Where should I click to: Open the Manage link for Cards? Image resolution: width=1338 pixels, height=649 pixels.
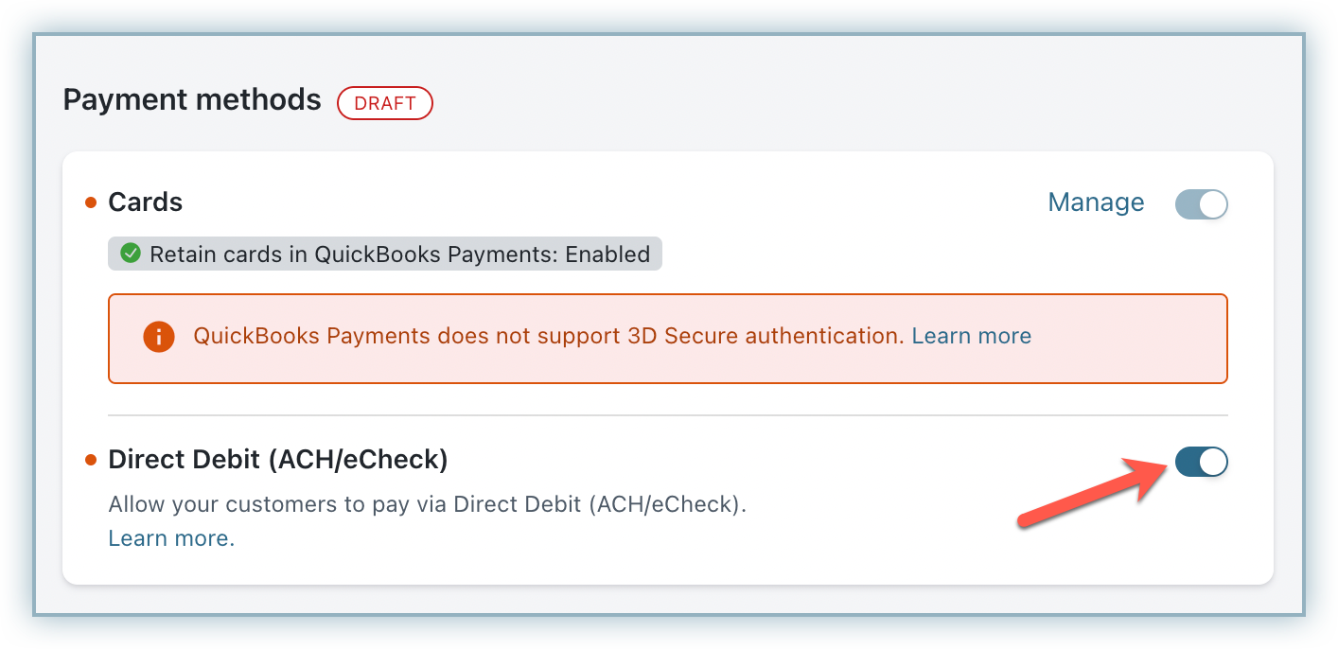[x=1096, y=202]
